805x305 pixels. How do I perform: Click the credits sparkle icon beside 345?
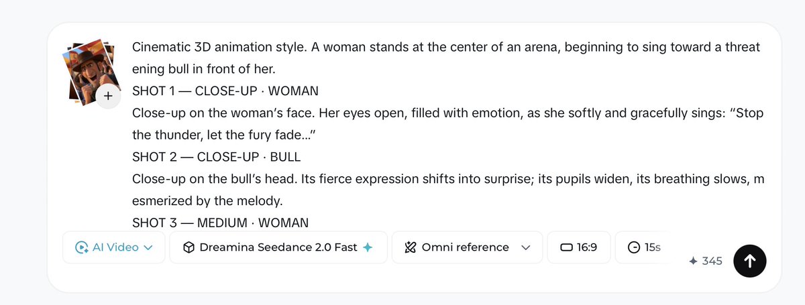(694, 261)
